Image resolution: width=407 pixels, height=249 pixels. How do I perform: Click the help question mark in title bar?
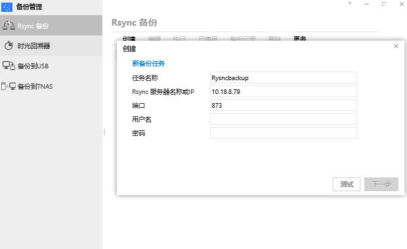click(x=349, y=4)
